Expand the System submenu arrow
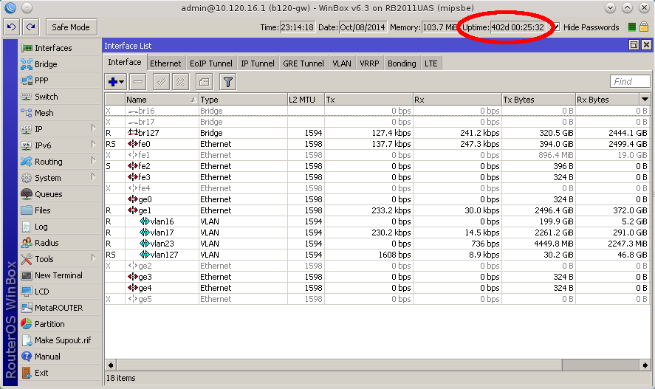This screenshot has width=655, height=389. [x=93, y=177]
